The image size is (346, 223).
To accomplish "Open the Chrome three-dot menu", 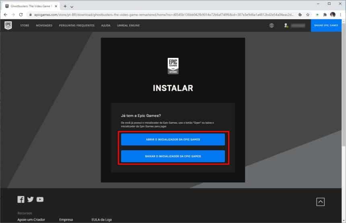I will (x=340, y=15).
